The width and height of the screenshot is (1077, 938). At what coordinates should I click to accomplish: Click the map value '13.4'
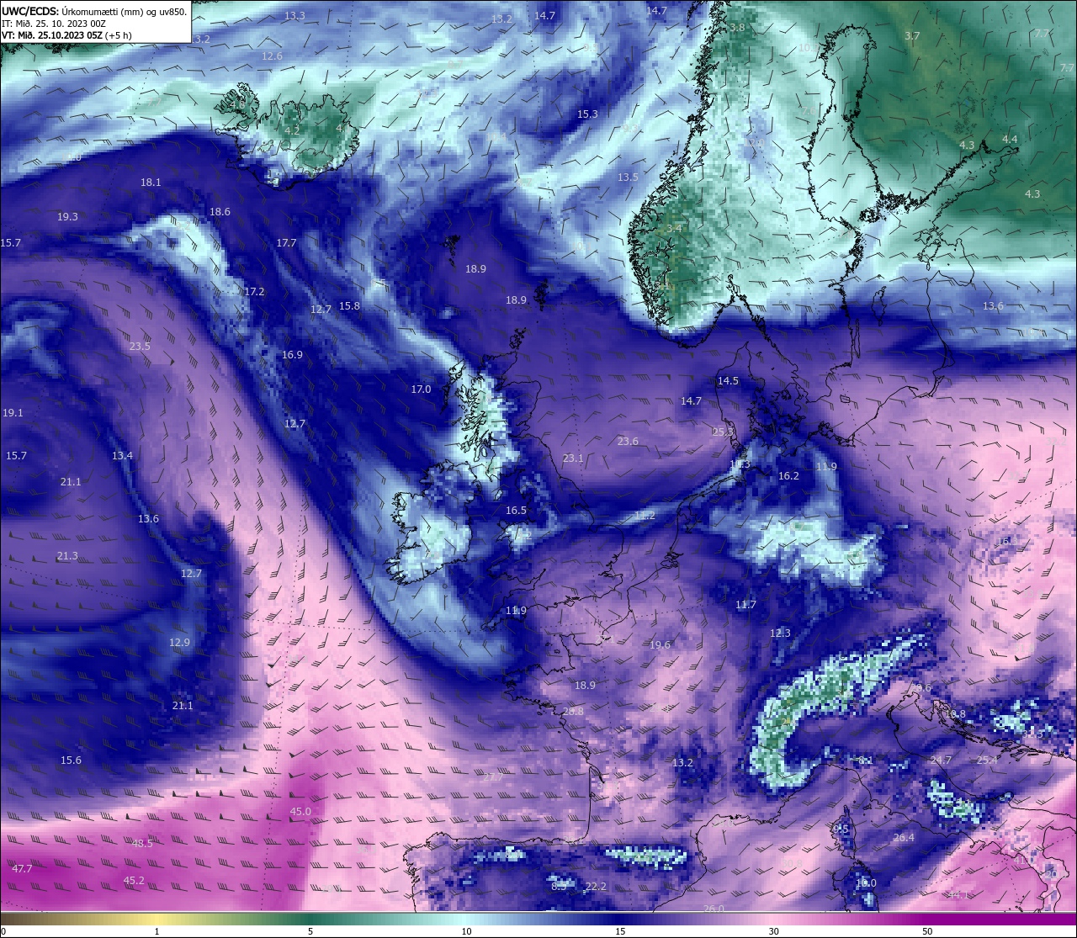point(122,456)
